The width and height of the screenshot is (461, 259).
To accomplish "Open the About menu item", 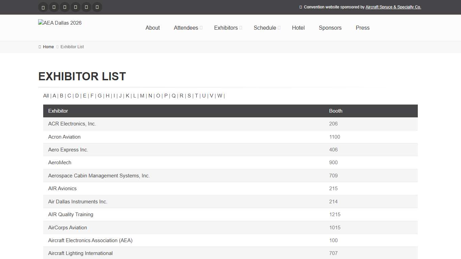I will pos(153,28).
